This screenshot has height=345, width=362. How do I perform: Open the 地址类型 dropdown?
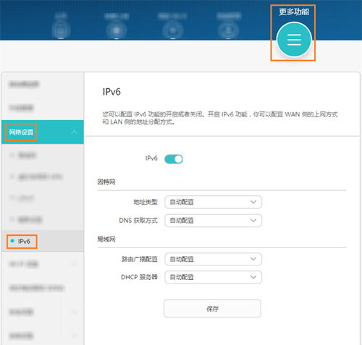(x=213, y=202)
